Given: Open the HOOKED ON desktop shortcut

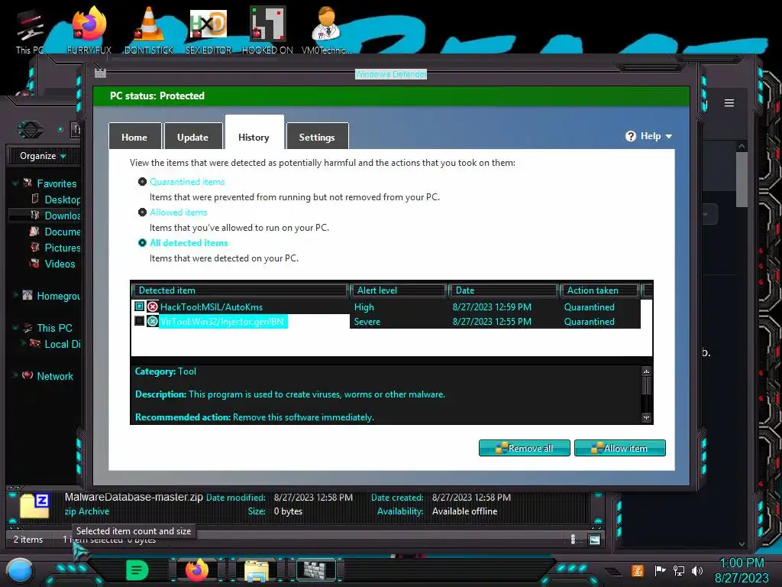Looking at the screenshot, I should [267, 30].
